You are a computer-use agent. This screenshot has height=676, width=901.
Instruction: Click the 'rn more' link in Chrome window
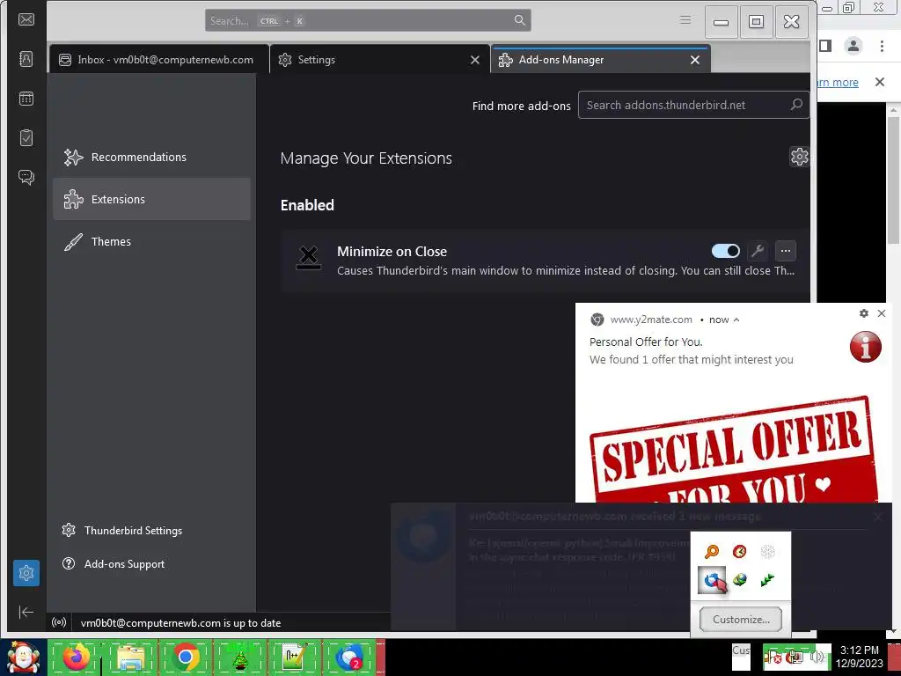coord(838,82)
